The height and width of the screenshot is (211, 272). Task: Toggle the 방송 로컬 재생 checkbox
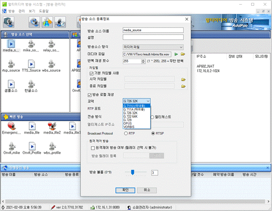point(90,95)
